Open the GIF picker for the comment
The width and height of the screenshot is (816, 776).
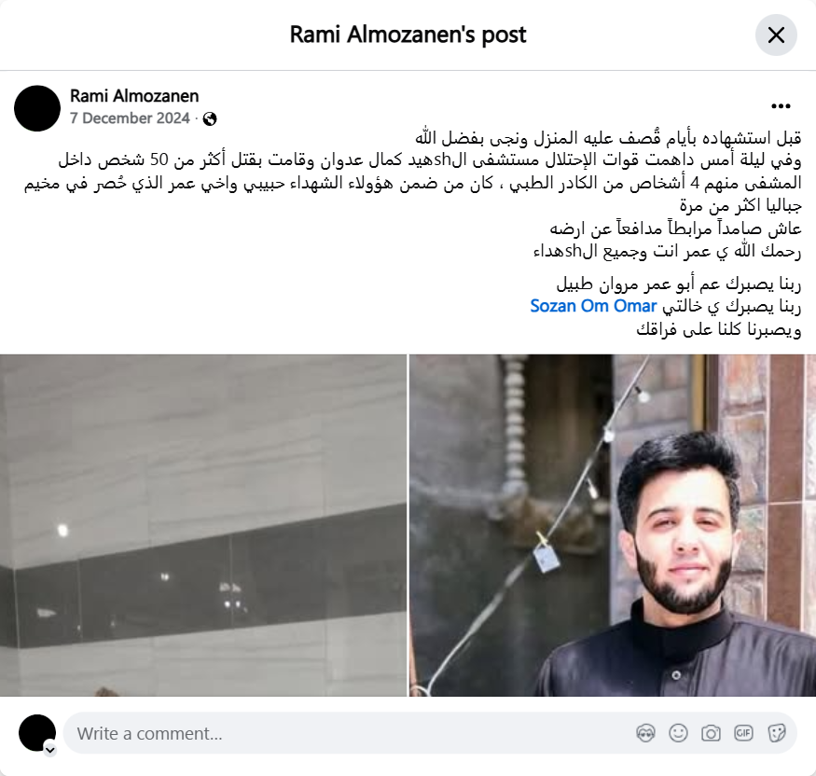tap(743, 733)
